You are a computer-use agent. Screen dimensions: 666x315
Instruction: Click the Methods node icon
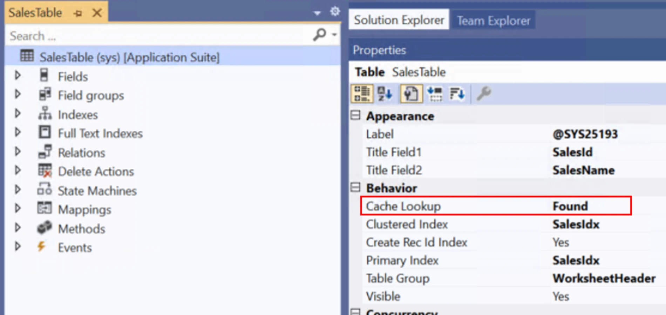click(45, 227)
